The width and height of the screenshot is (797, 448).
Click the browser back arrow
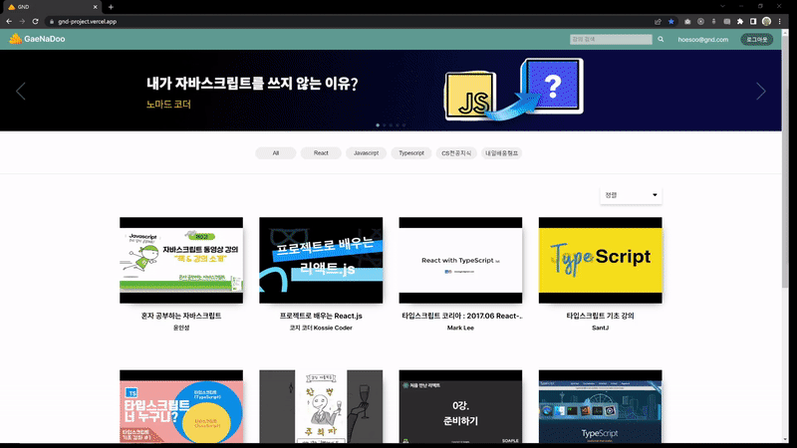point(9,21)
